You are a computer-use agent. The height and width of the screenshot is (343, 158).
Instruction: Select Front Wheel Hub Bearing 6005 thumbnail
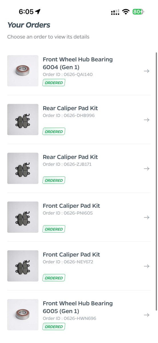point(23,315)
